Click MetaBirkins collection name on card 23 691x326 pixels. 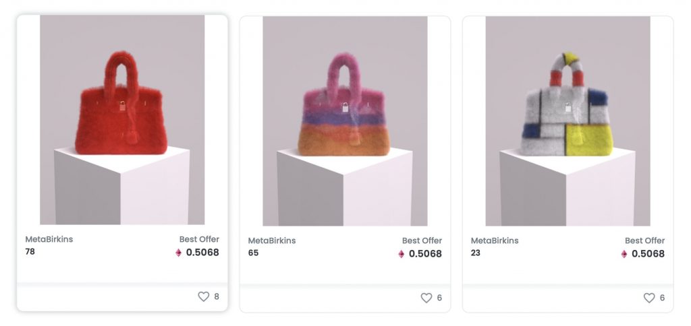click(x=494, y=240)
